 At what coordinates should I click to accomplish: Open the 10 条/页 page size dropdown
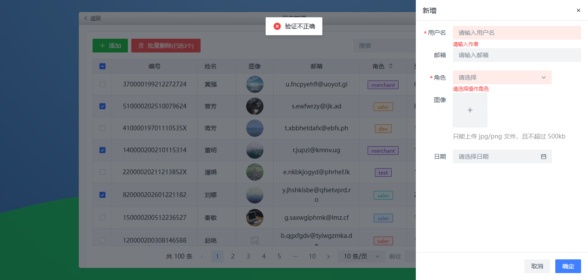362,256
